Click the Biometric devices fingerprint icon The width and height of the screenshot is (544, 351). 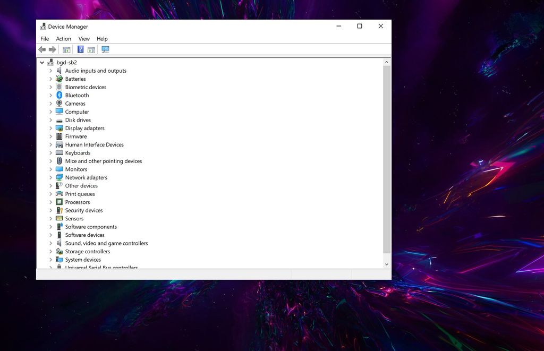point(59,87)
